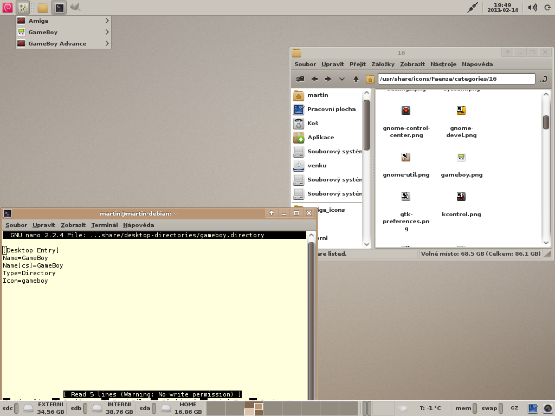Select martin in the places sidebar
Image resolution: width=555 pixels, height=416 pixels.
click(327, 95)
